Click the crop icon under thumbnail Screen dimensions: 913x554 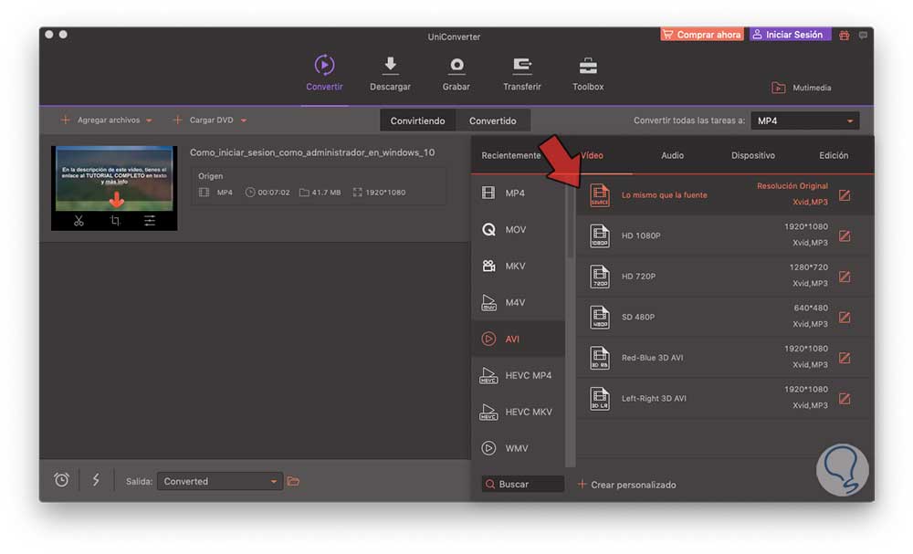tap(115, 221)
